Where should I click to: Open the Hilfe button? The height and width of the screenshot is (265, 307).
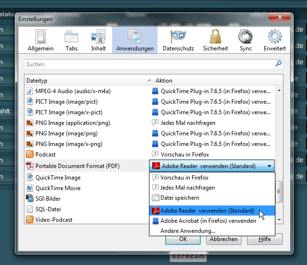point(264,239)
